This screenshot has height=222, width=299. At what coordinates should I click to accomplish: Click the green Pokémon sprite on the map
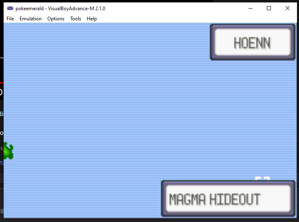pyautogui.click(x=8, y=152)
